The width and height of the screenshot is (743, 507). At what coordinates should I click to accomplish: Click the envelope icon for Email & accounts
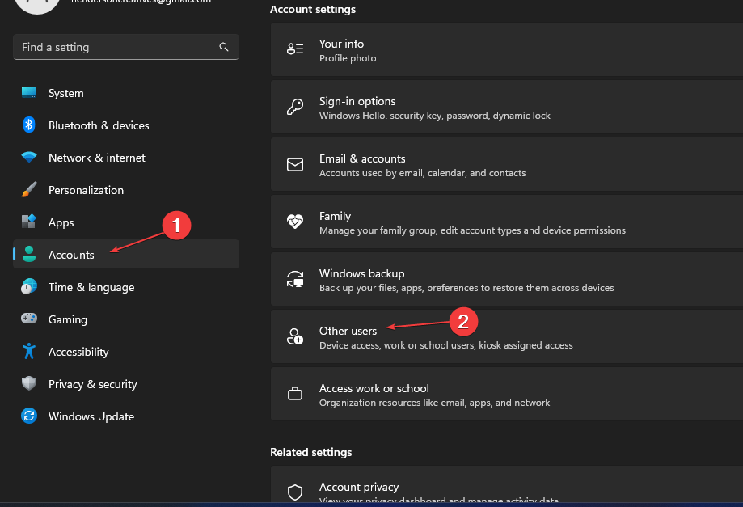click(x=294, y=164)
